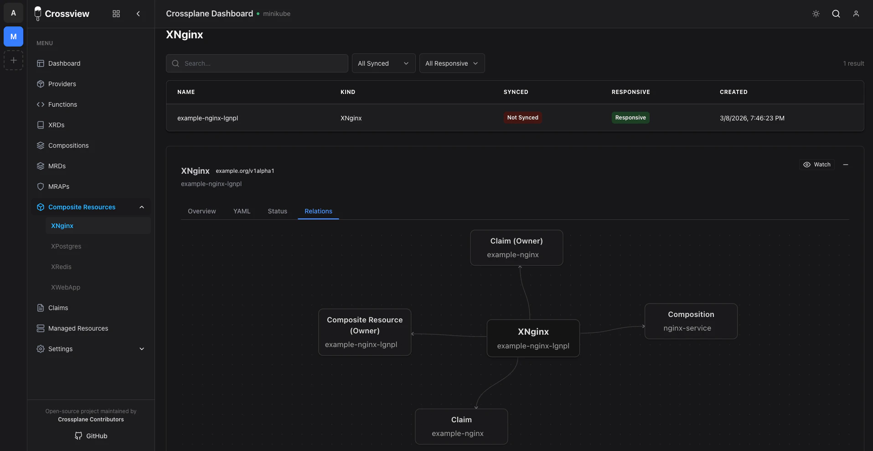Open the All Synced filter dropdown
This screenshot has width=873, height=451.
[x=383, y=63]
